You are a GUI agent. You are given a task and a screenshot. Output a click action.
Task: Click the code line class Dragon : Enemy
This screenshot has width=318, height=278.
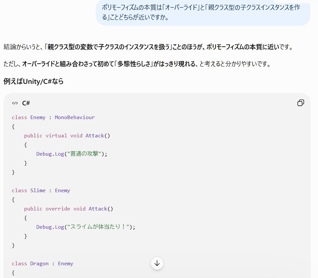[x=42, y=263]
